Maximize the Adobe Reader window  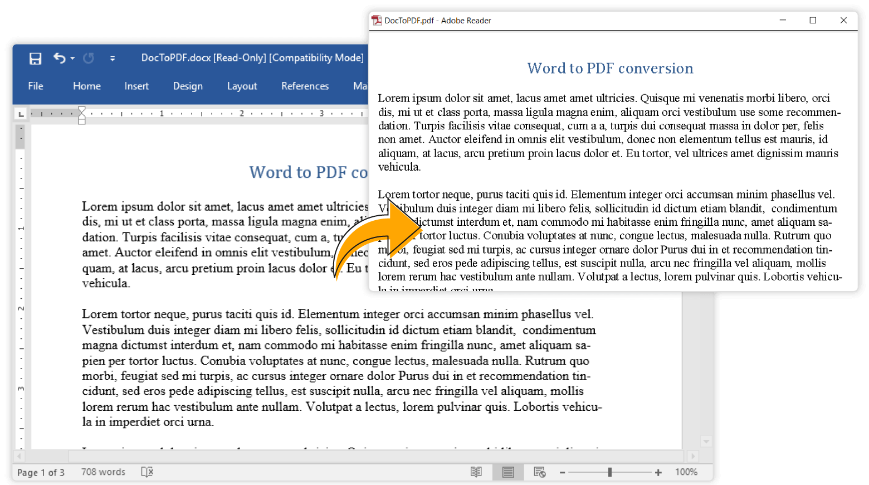pyautogui.click(x=813, y=20)
